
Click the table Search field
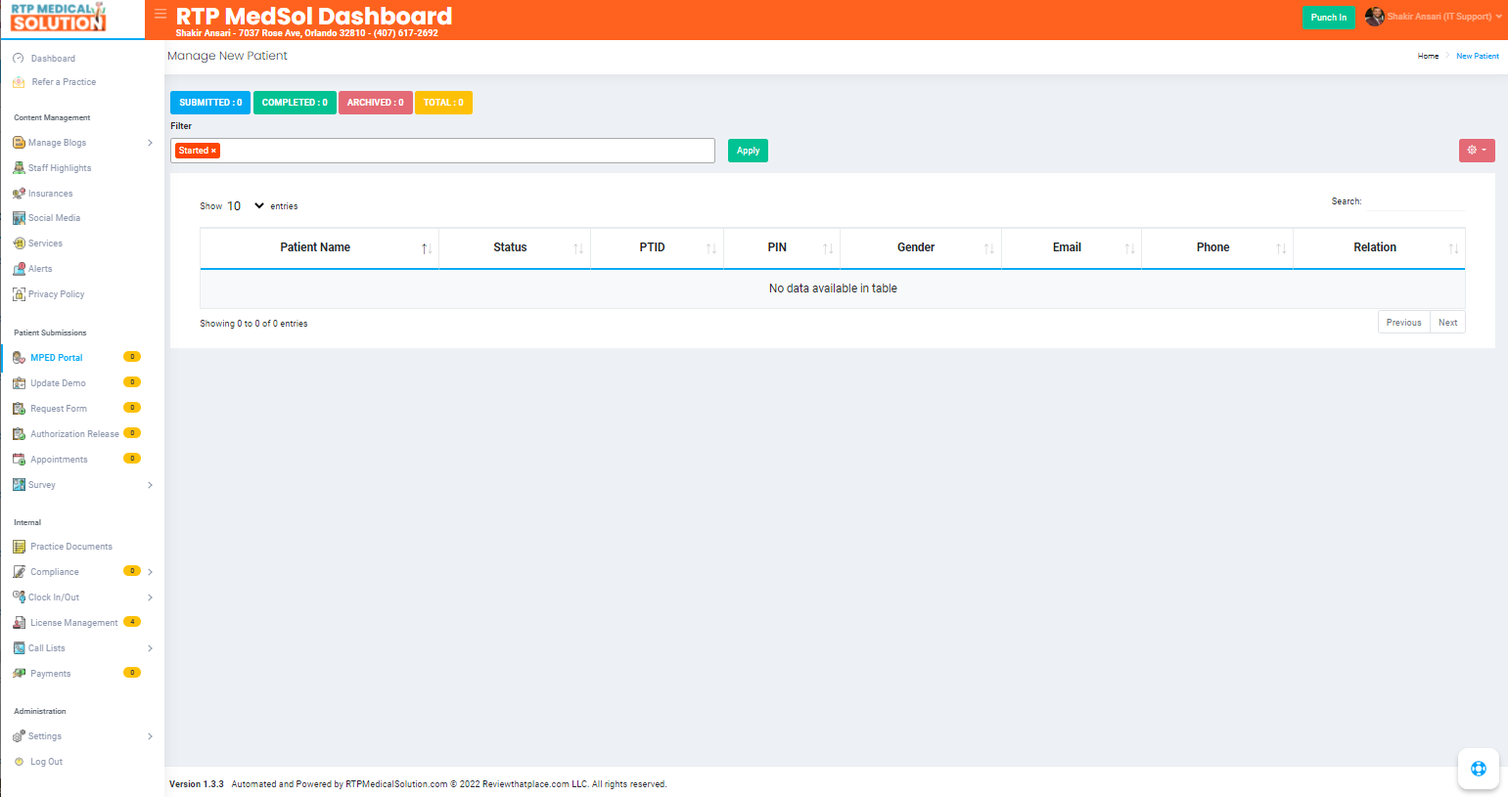[x=1416, y=201]
